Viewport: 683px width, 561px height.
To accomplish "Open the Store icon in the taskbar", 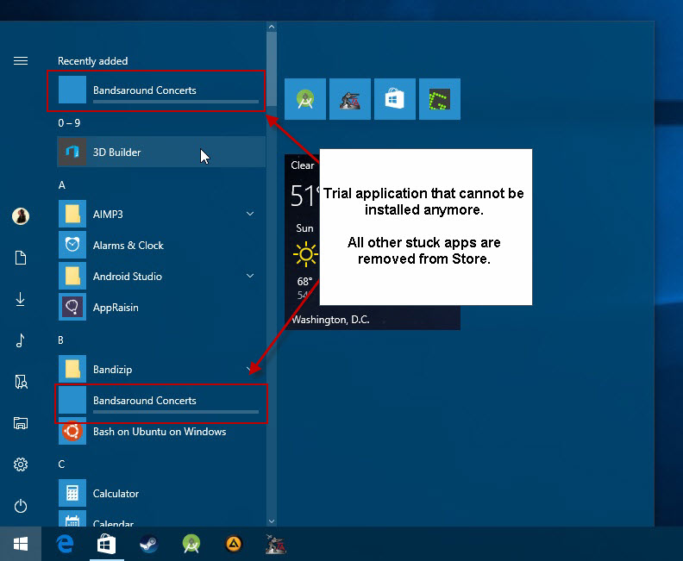I will tap(107, 544).
